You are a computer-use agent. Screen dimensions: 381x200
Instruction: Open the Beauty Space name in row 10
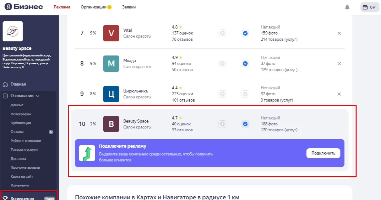pyautogui.click(x=136, y=121)
